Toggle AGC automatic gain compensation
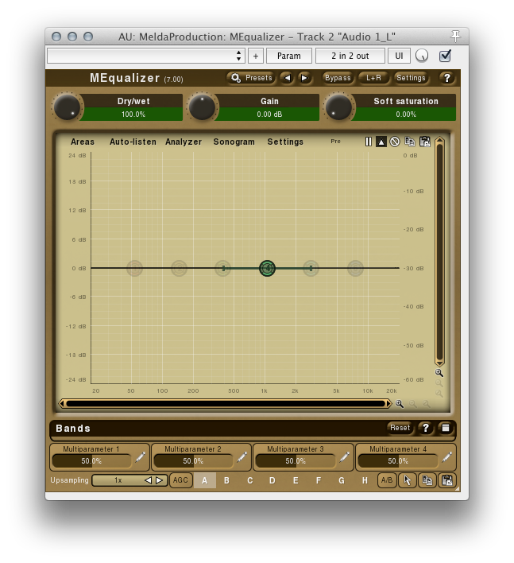This screenshot has height=563, width=514. coord(180,480)
